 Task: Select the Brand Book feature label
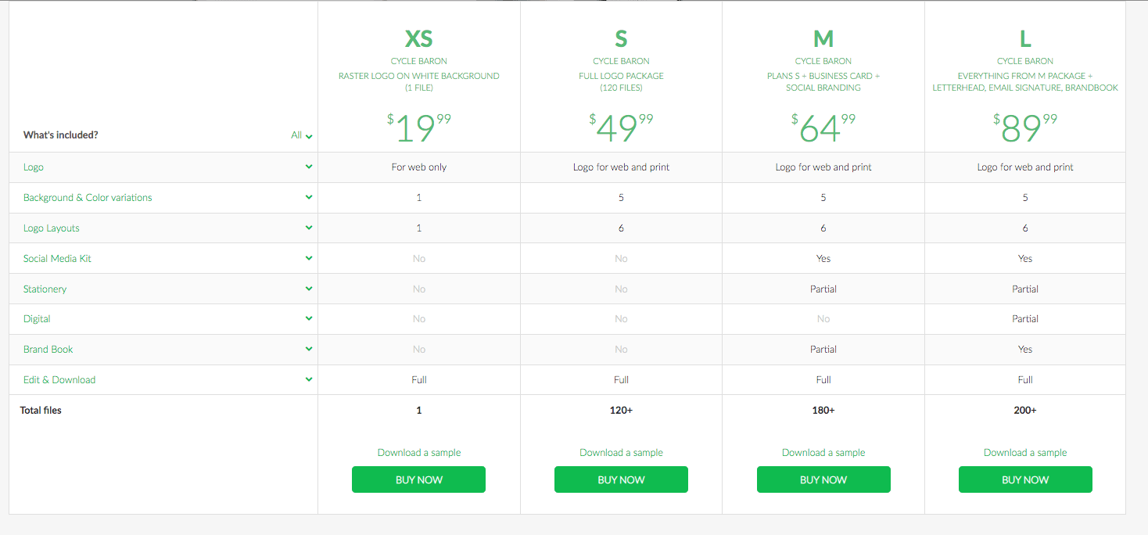pyautogui.click(x=48, y=350)
